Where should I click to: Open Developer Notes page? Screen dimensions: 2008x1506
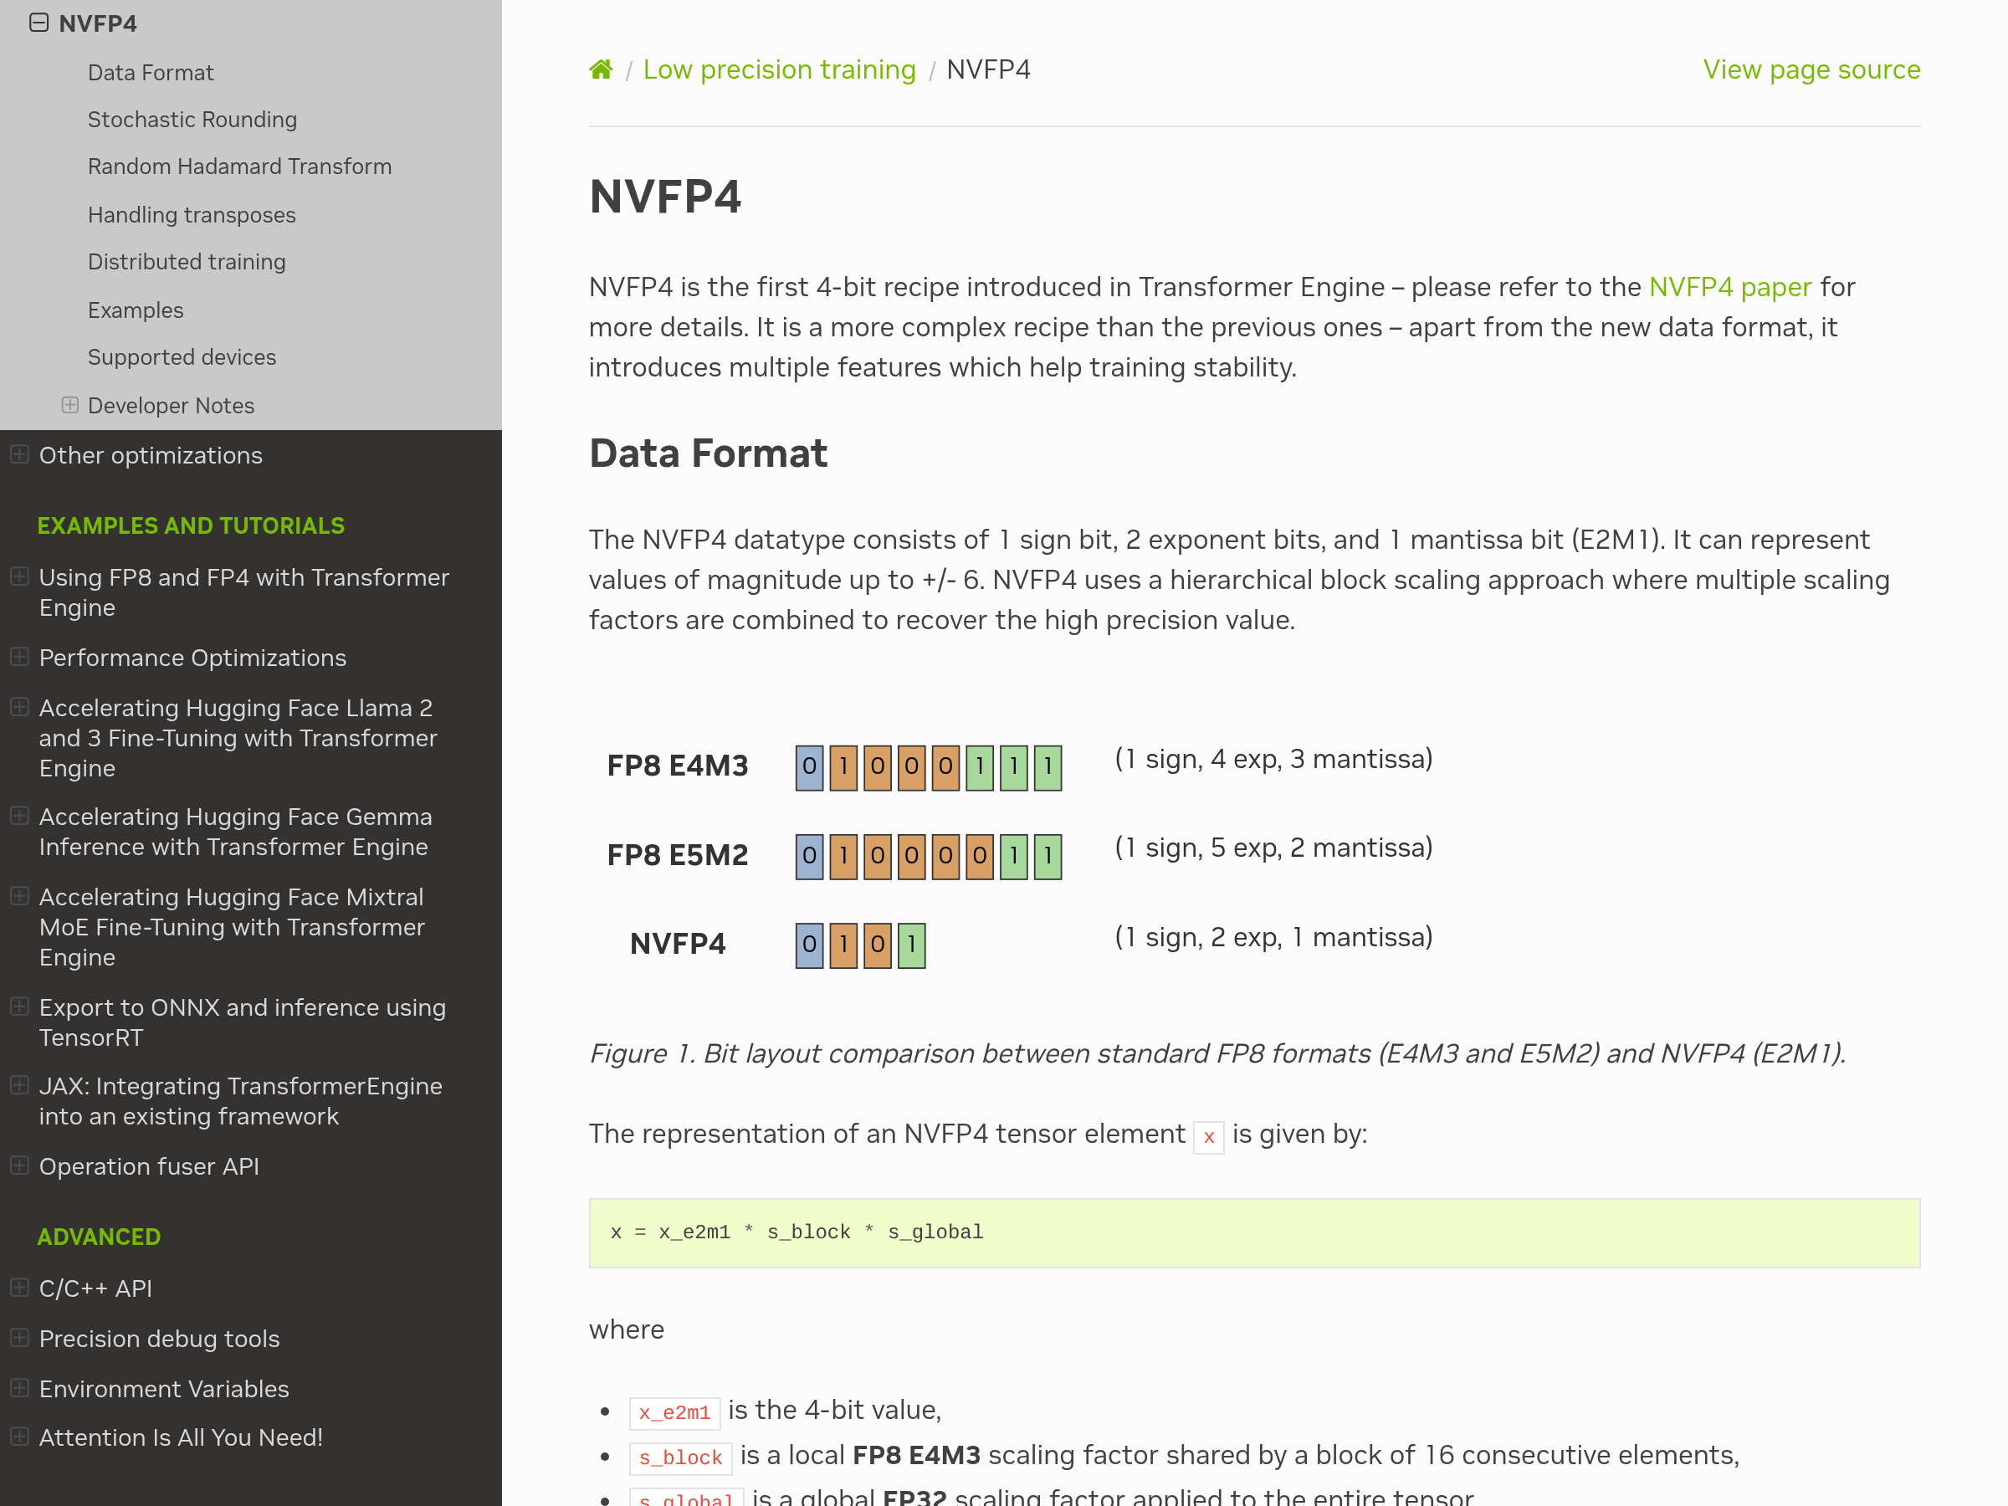point(171,406)
